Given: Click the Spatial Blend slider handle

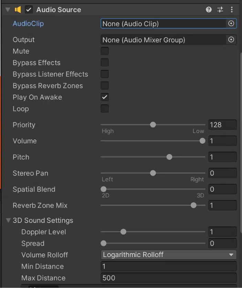Looking at the screenshot, I should coord(104,189).
